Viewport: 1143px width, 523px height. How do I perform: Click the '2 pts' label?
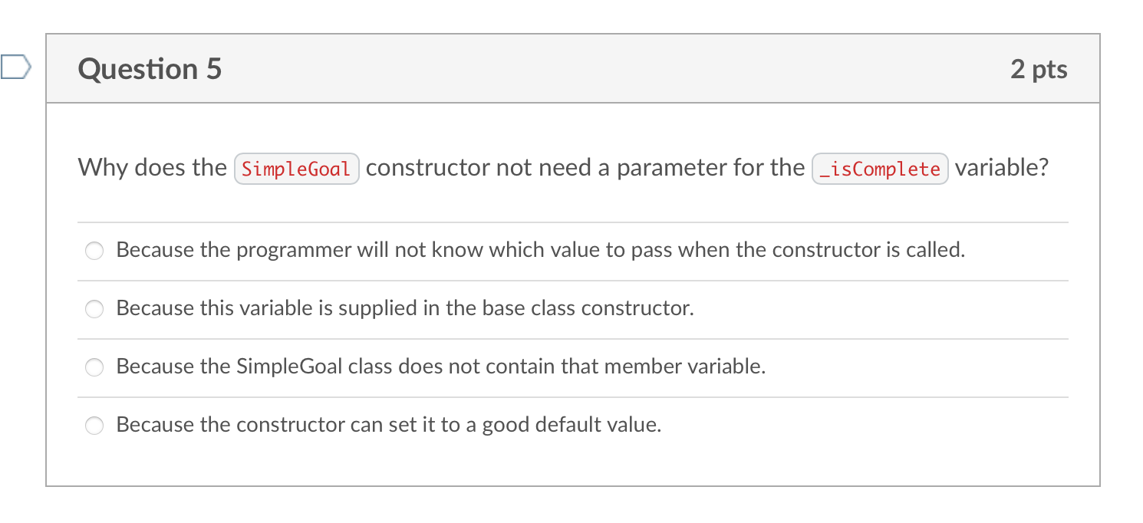point(1039,69)
